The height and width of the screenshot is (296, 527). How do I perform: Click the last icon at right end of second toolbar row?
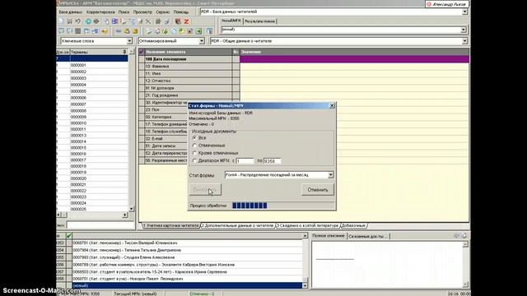click(x=209, y=31)
